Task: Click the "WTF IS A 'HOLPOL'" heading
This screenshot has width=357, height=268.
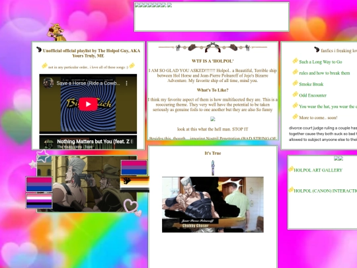Action: pyautogui.click(x=213, y=61)
